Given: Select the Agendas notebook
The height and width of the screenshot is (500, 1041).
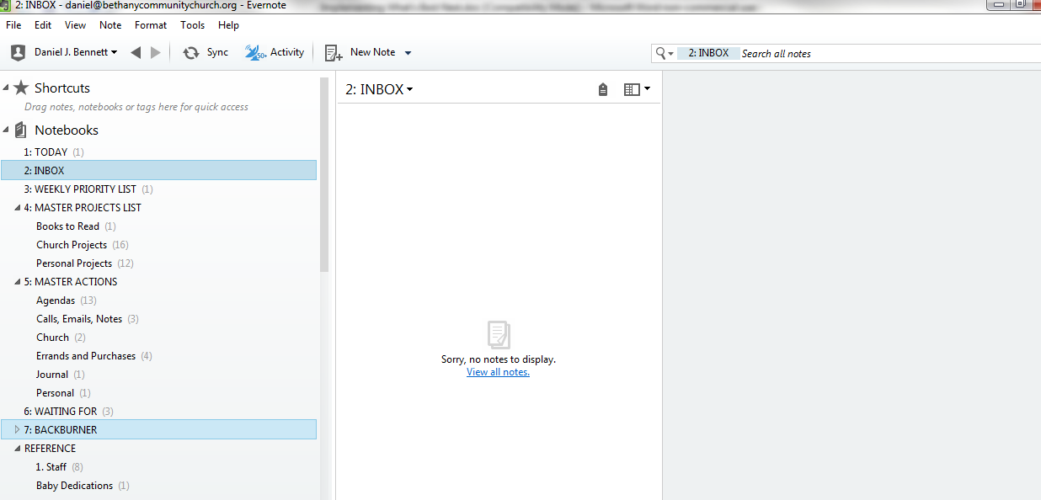Looking at the screenshot, I should pyautogui.click(x=159, y=301).
